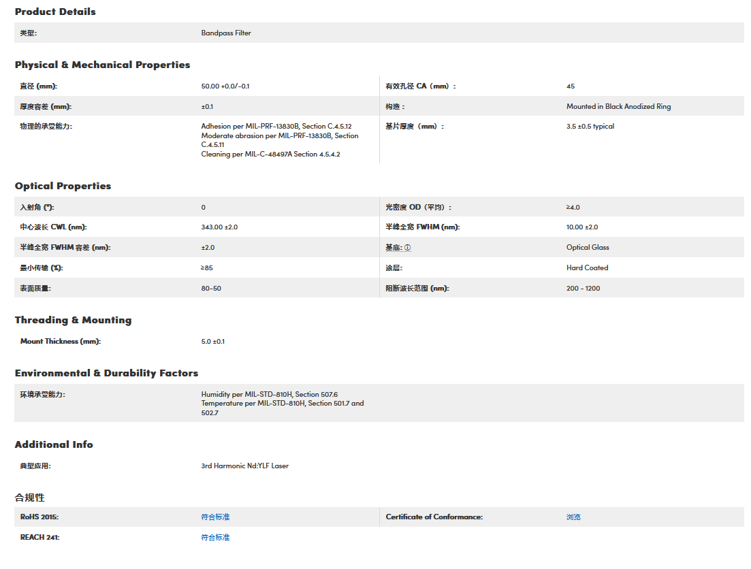Click the 80-50 surface quality value
Viewport: 751px width, 569px height.
(x=211, y=289)
